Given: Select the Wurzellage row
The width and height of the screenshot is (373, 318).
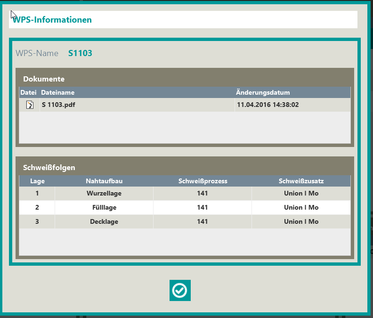Looking at the screenshot, I should click(104, 194).
